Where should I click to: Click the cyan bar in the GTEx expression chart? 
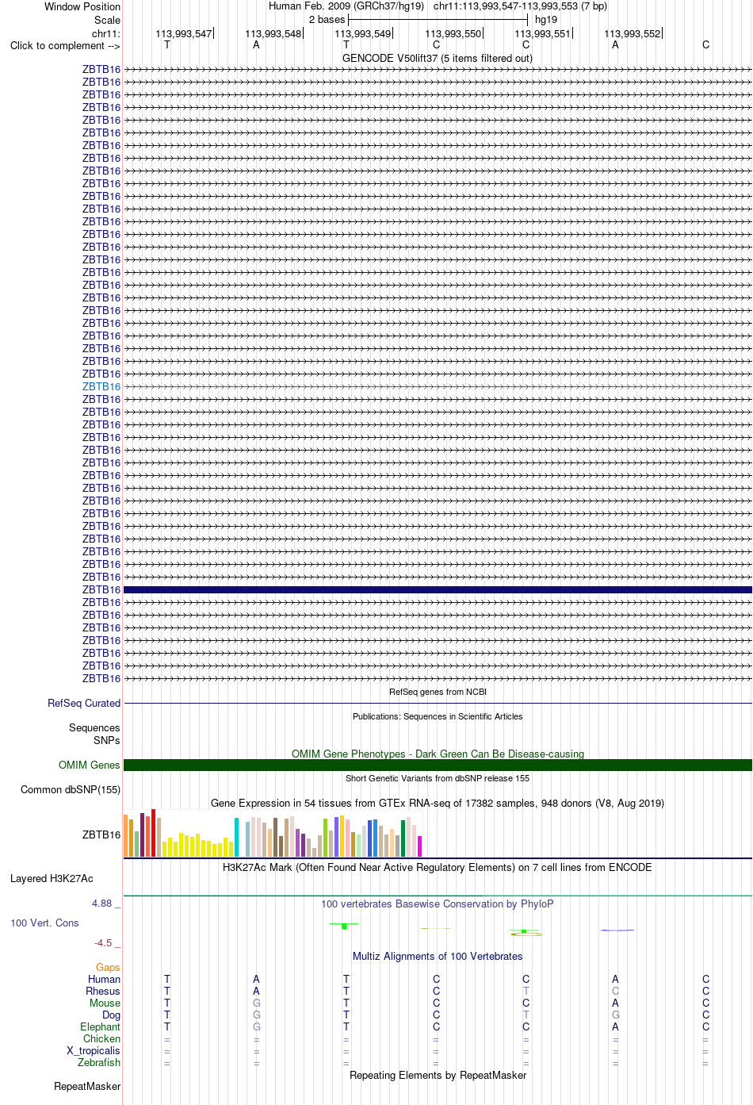click(x=236, y=838)
